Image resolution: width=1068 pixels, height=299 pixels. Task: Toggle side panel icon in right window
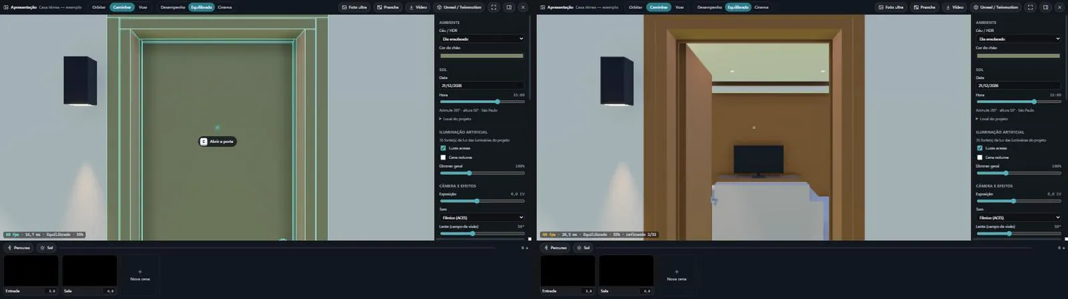tap(1045, 7)
